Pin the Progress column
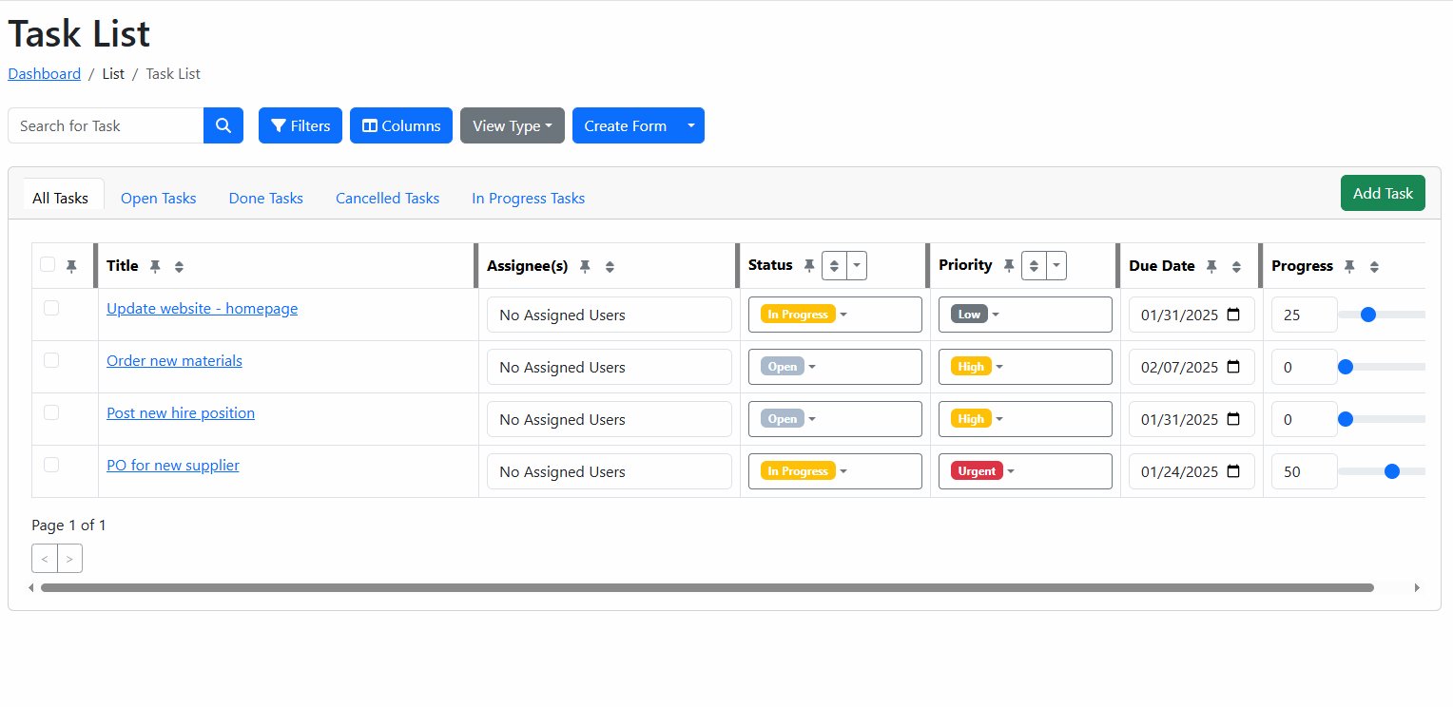Viewport: 1453px width, 707px height. click(x=1349, y=267)
